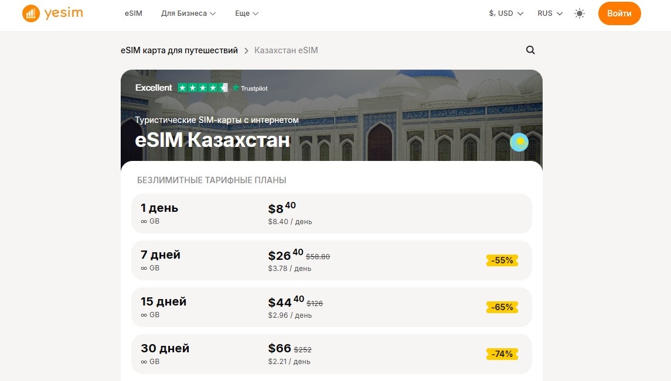This screenshot has width=671, height=381.
Task: Select the 30 дней plan row
Action: coord(331,353)
